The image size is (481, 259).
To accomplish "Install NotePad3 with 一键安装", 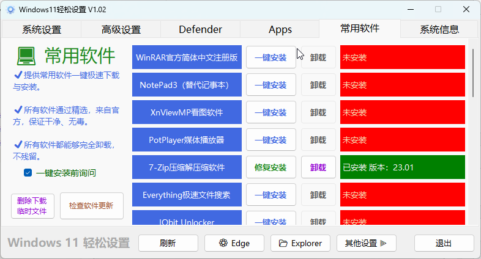I will (x=271, y=85).
